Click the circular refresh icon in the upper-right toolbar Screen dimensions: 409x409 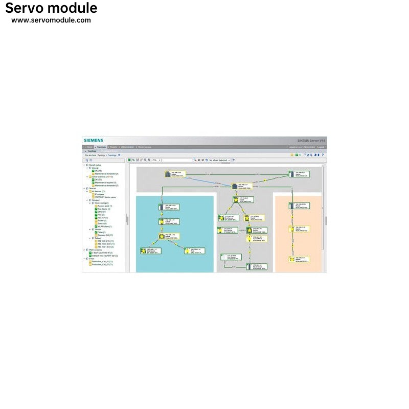tap(308, 155)
